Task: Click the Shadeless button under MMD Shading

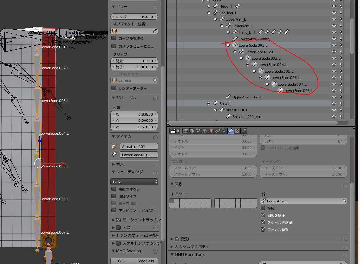Action: pyautogui.click(x=146, y=261)
